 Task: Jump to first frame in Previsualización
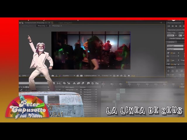pyautogui.click(x=169, y=26)
